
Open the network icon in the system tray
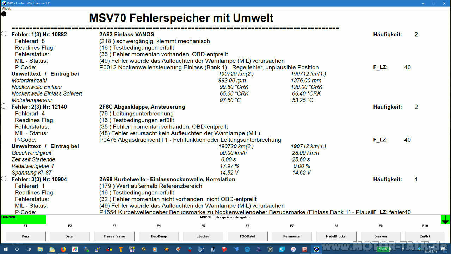[x=419, y=249]
